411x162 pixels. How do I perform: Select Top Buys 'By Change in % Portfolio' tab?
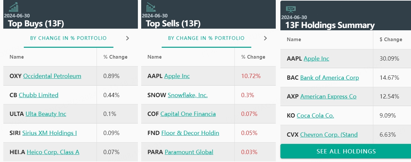(68, 38)
